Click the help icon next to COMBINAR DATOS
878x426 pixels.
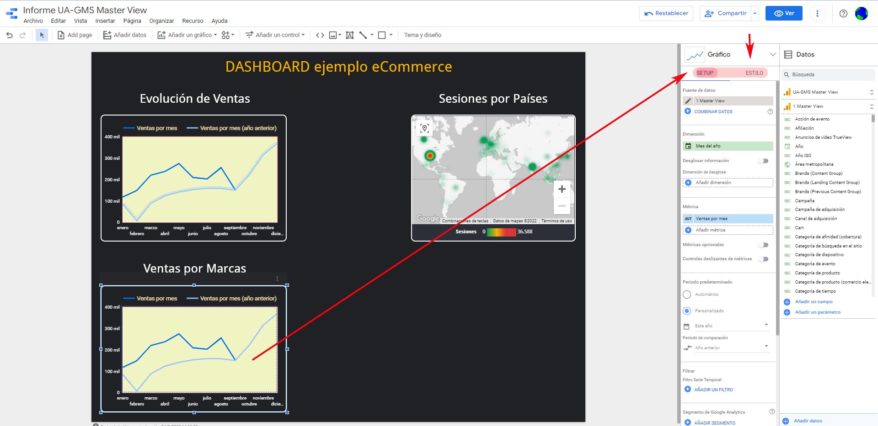770,112
